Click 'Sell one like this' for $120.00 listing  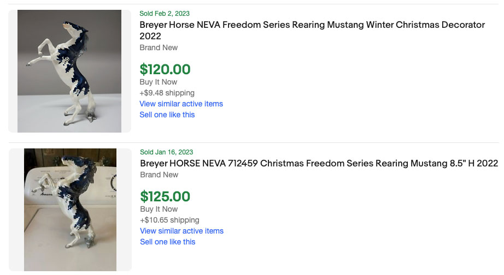(x=167, y=115)
